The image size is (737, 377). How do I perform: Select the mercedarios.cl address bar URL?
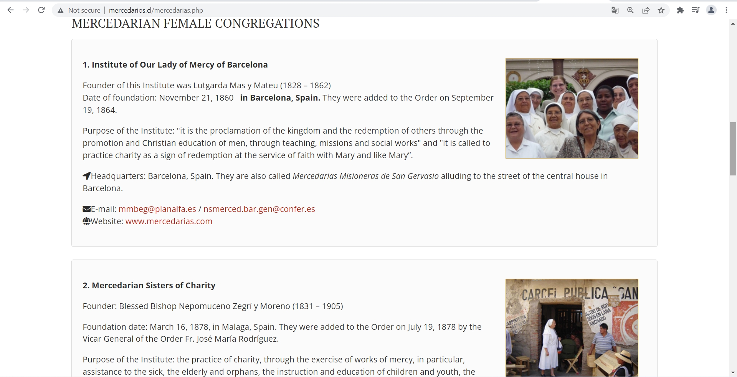[156, 10]
